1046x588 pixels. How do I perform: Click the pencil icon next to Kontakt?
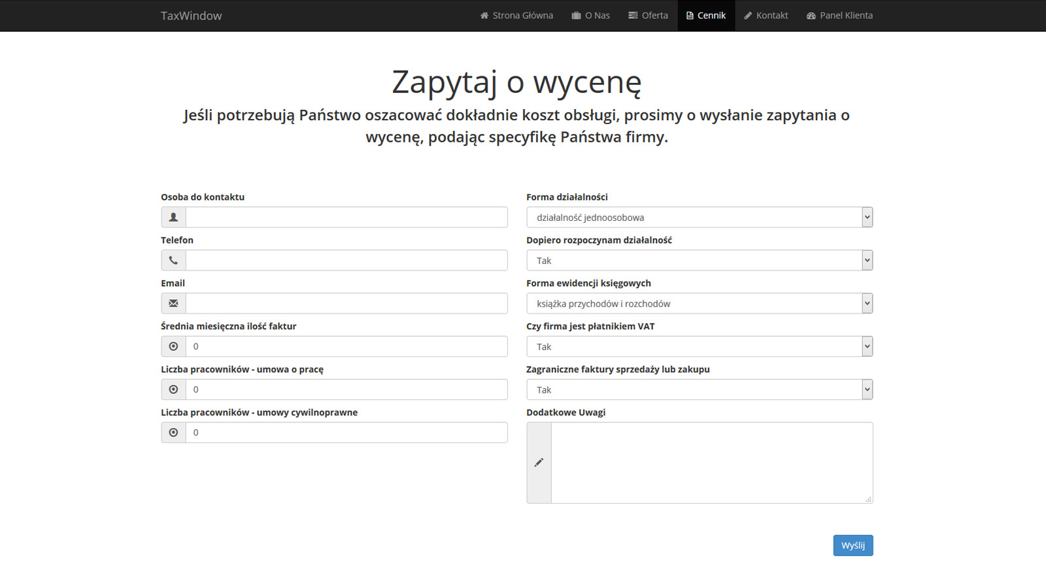coord(748,16)
